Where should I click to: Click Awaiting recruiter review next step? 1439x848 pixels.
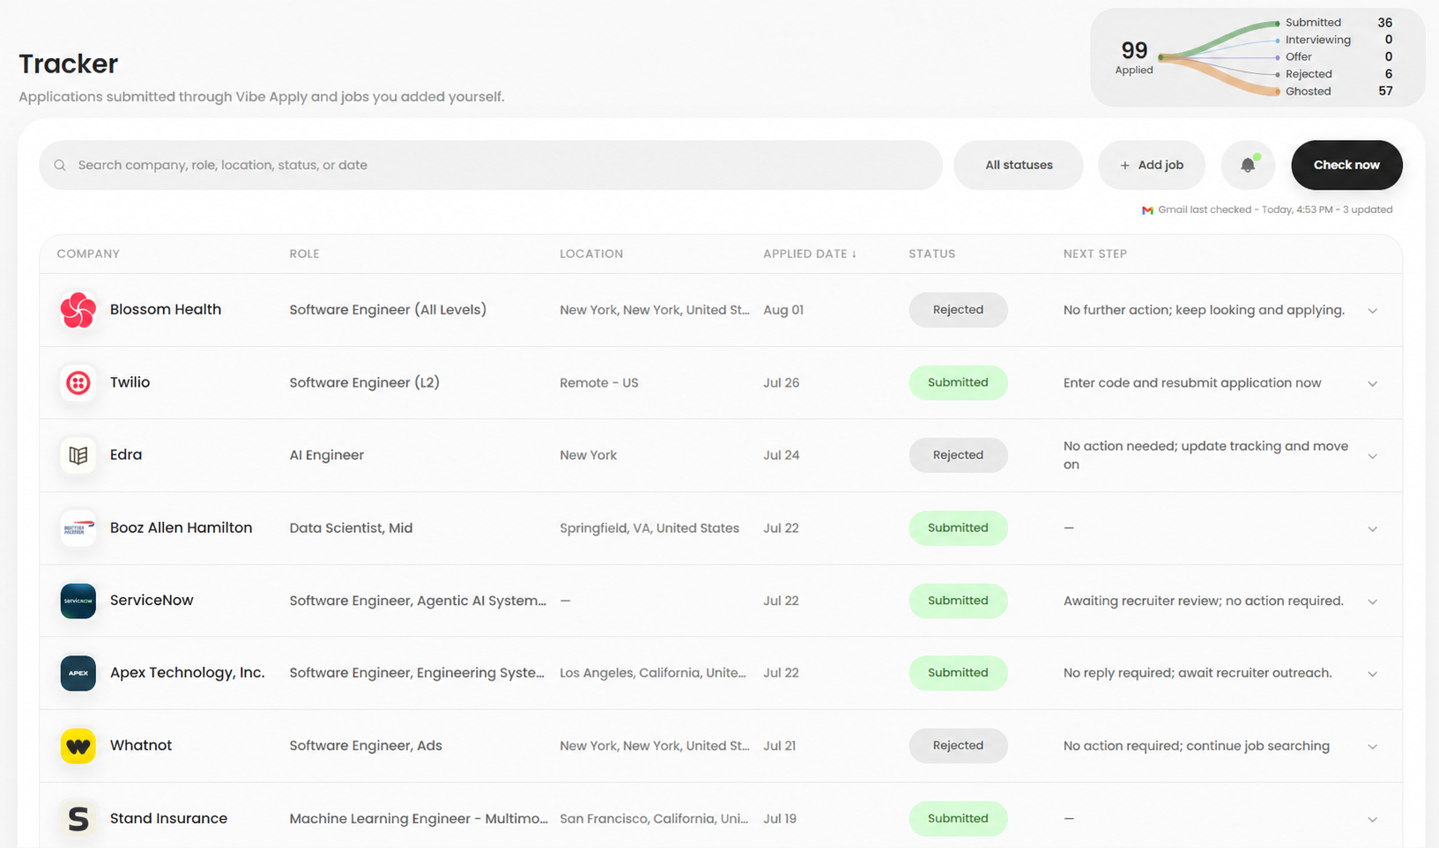[1203, 601]
